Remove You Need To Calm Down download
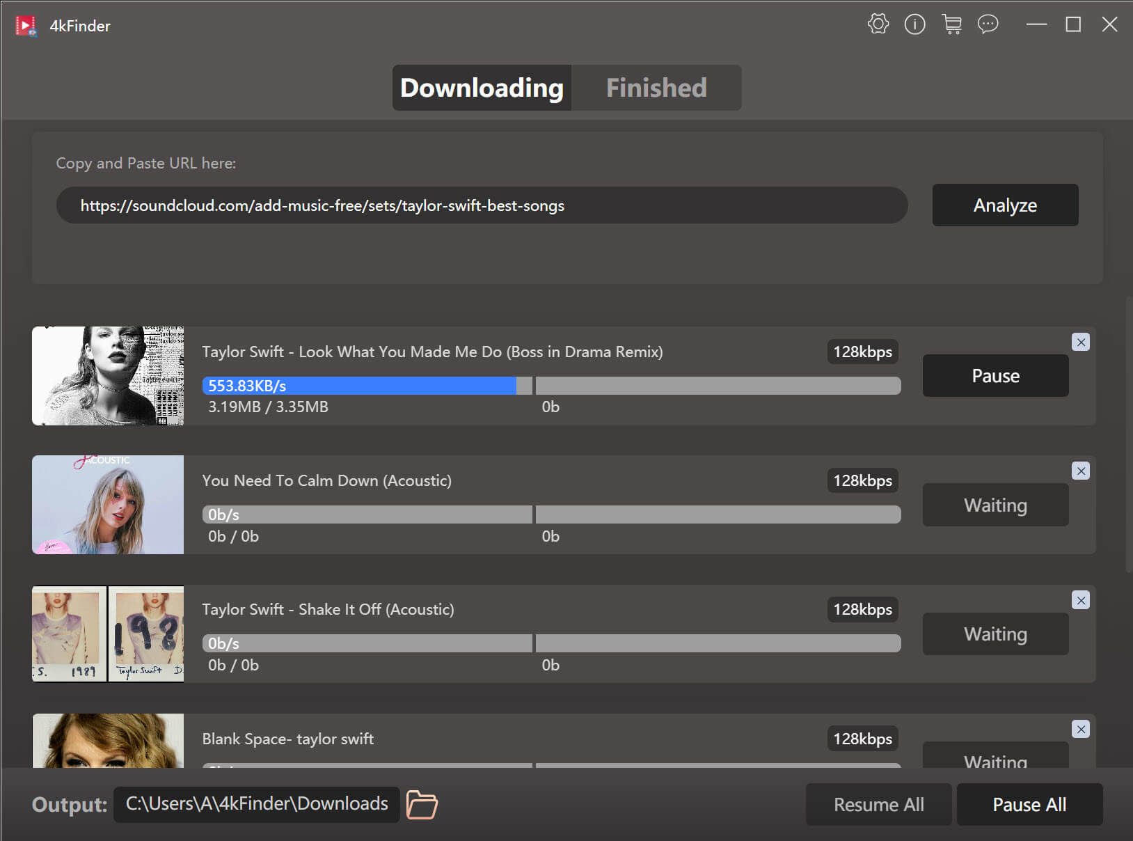Viewport: 1133px width, 841px height. [1080, 471]
